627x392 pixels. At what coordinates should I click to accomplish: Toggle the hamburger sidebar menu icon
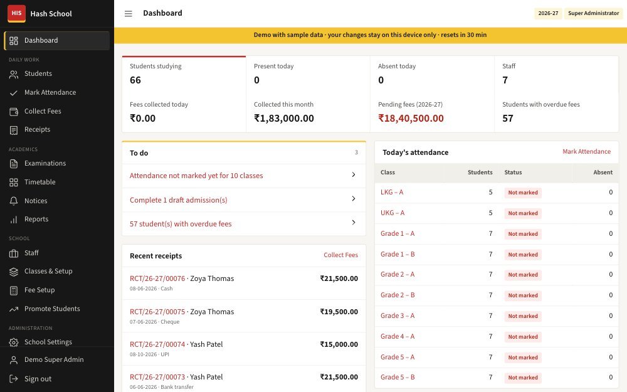pyautogui.click(x=129, y=14)
